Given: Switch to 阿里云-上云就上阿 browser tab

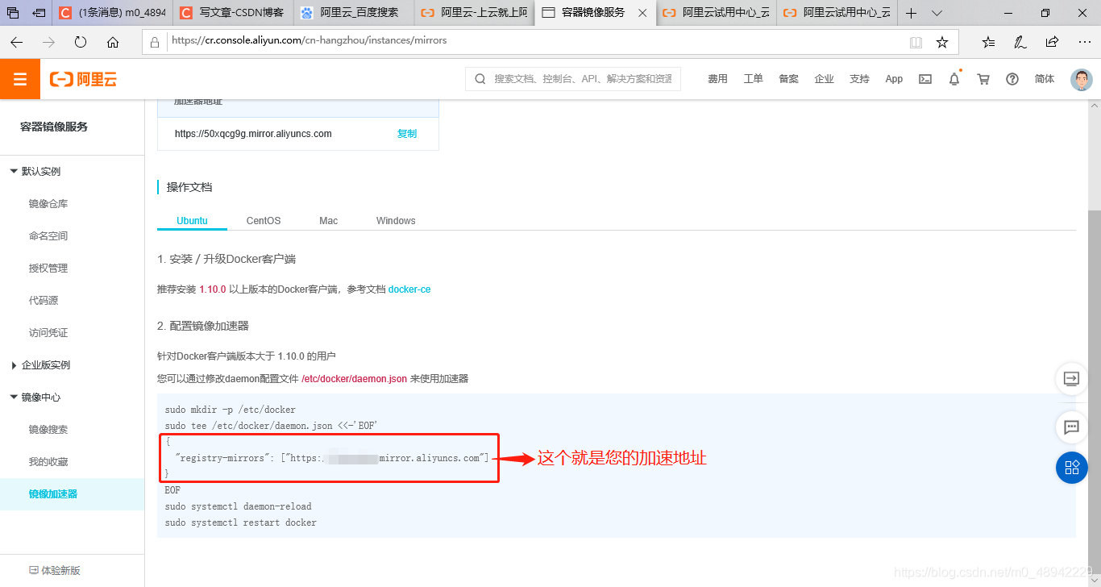Looking at the screenshot, I should click(x=474, y=13).
